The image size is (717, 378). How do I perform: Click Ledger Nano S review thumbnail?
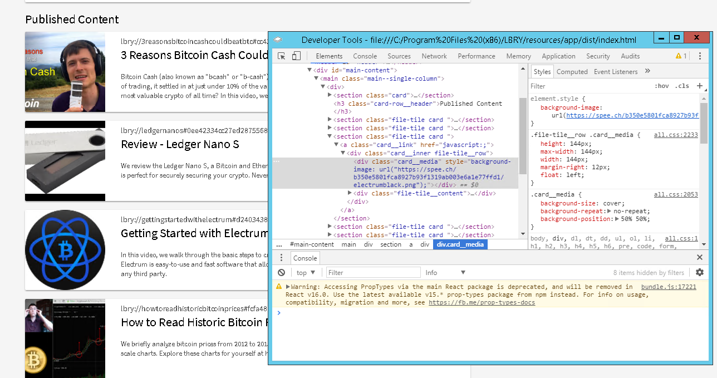pyautogui.click(x=65, y=161)
